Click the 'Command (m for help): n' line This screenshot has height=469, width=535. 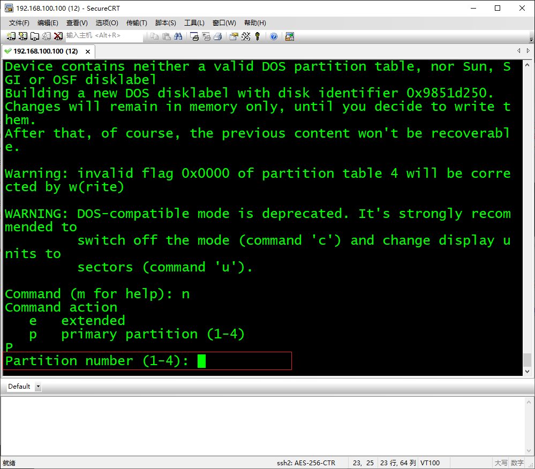(97, 294)
